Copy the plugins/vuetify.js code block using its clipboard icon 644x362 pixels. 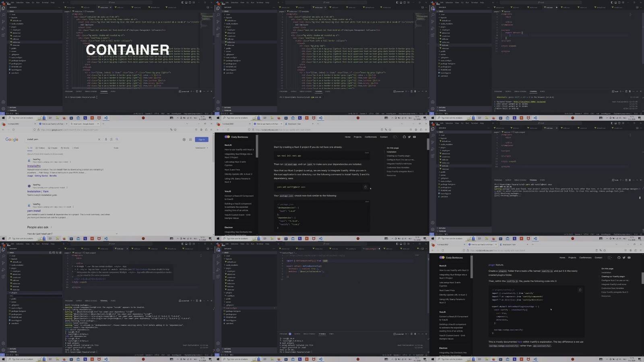[580, 290]
